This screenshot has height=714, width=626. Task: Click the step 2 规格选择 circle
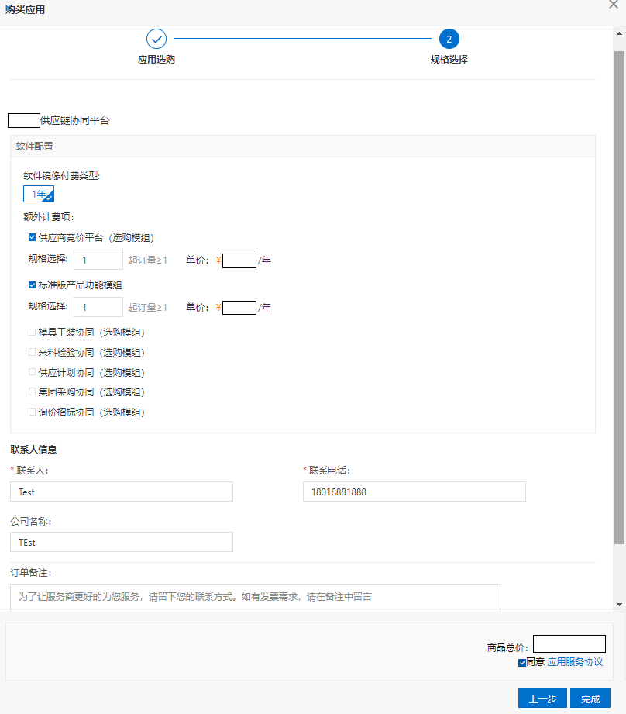tap(449, 40)
